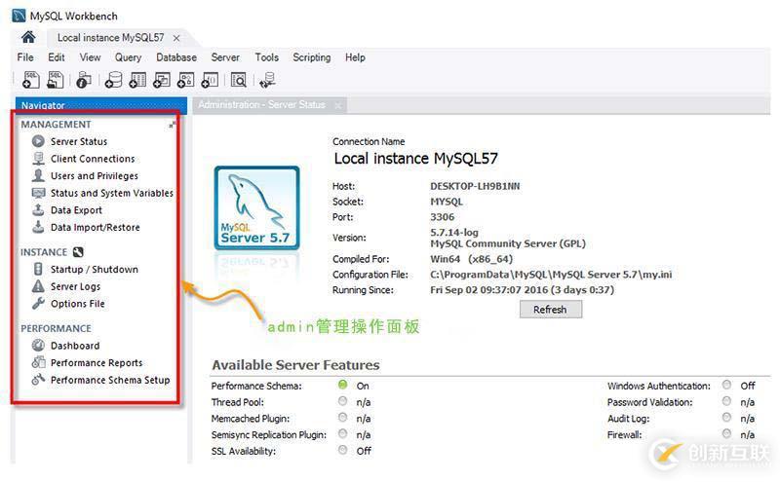Click the Memcached Plugin status indicator

point(343,418)
